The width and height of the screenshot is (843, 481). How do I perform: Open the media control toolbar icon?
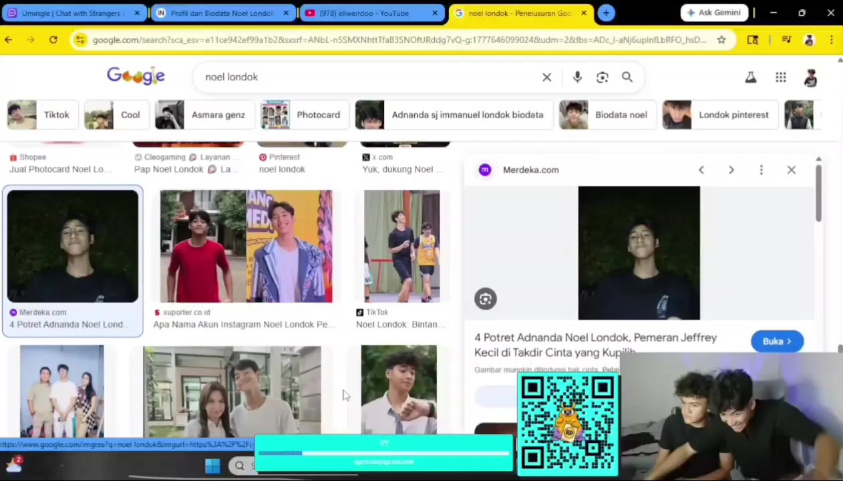786,40
